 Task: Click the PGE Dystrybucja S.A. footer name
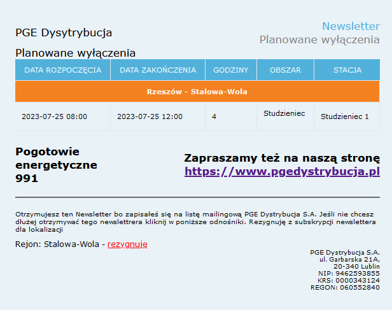(x=345, y=252)
